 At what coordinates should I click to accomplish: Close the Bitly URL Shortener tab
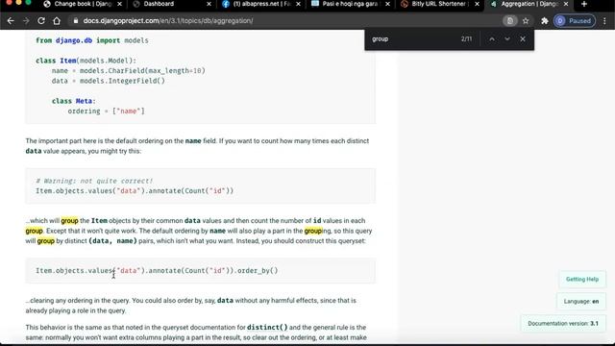477,4
